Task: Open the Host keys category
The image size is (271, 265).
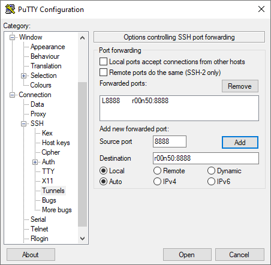Action: [x=56, y=143]
